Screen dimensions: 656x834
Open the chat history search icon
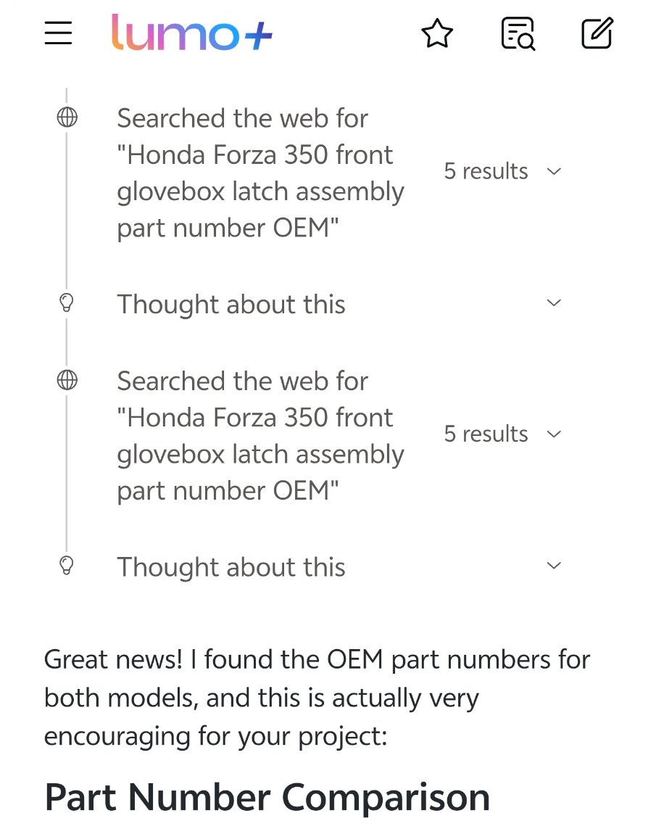tap(518, 34)
